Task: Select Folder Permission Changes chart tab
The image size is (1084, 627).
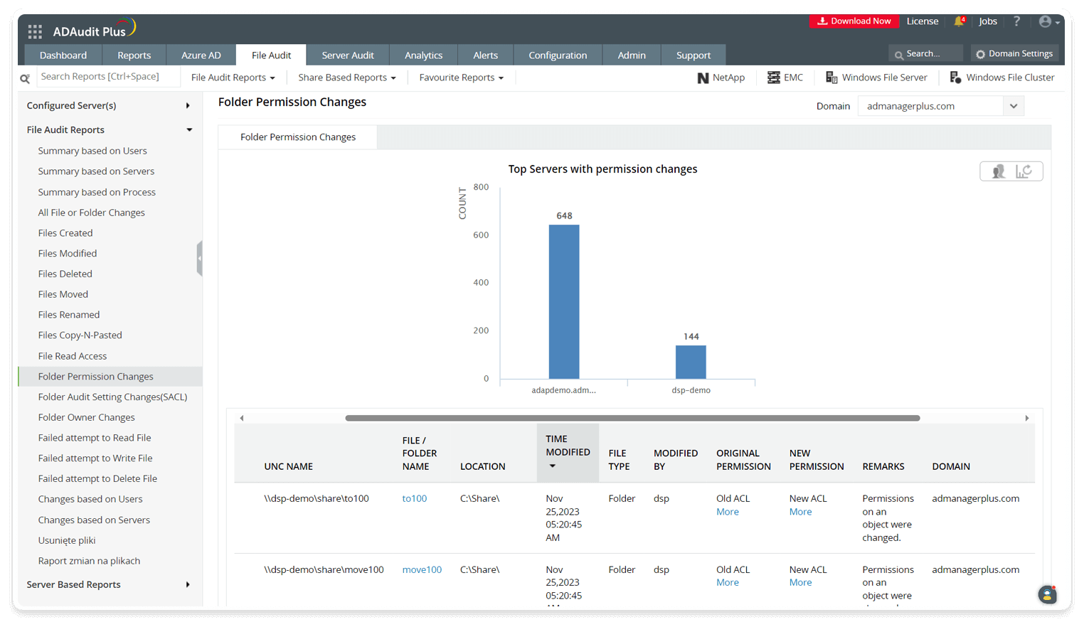Action: (298, 137)
